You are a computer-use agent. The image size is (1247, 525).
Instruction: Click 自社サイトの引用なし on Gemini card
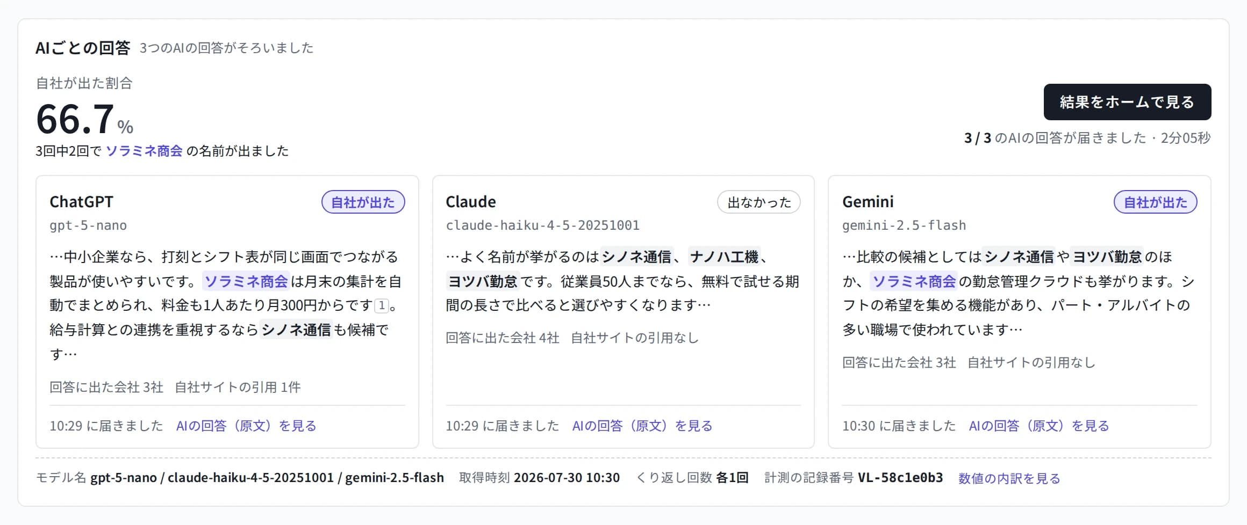tap(1031, 362)
